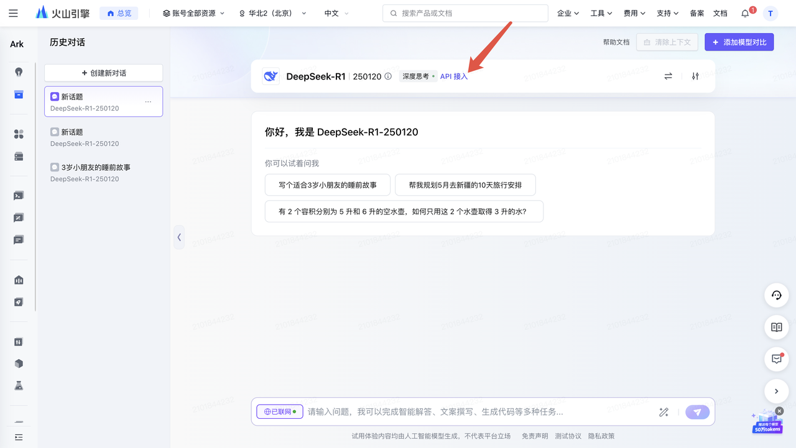
Task: Select the blue archive box sidebar icon
Action: tap(19, 94)
